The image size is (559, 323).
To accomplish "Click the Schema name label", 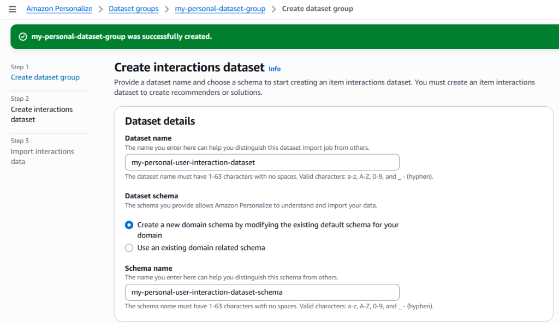I will 148,268.
